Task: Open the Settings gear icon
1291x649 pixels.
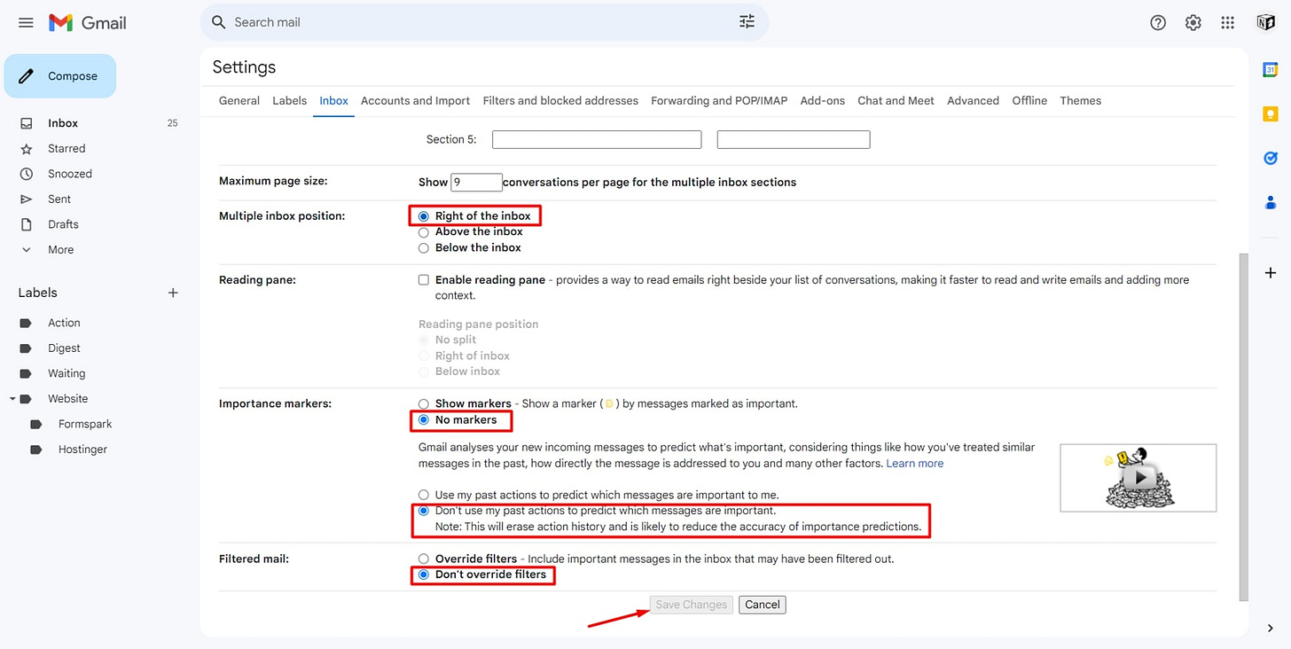Action: pyautogui.click(x=1193, y=22)
